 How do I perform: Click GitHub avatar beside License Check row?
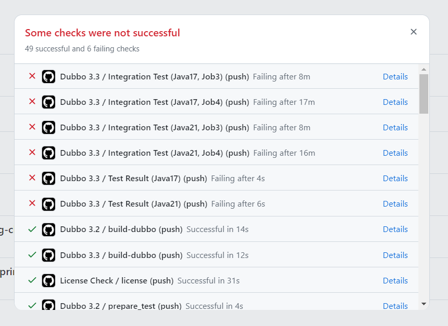coord(48,281)
